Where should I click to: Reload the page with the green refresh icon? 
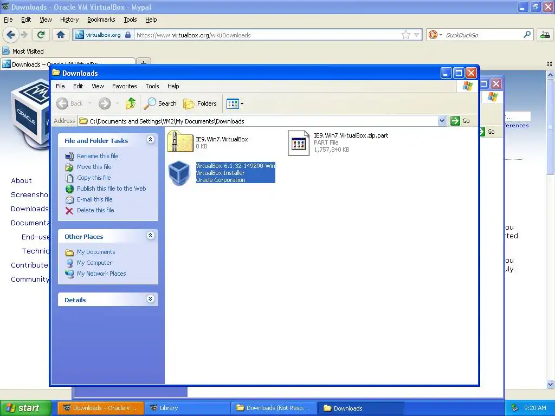(x=41, y=35)
